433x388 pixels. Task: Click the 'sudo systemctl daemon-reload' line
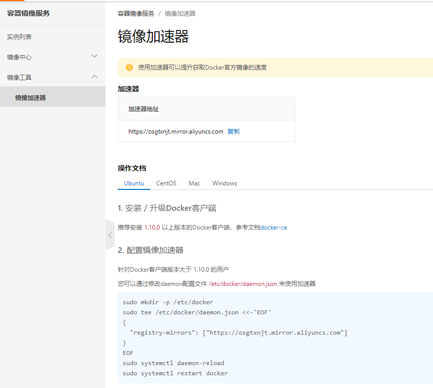pos(174,363)
